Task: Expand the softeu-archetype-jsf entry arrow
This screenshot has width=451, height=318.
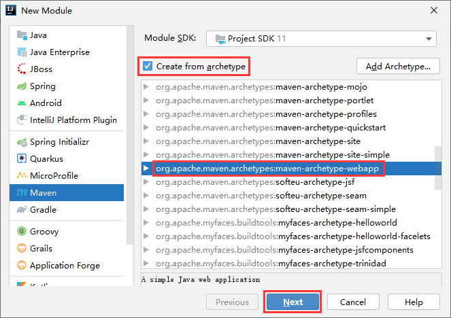Action: pyautogui.click(x=146, y=182)
